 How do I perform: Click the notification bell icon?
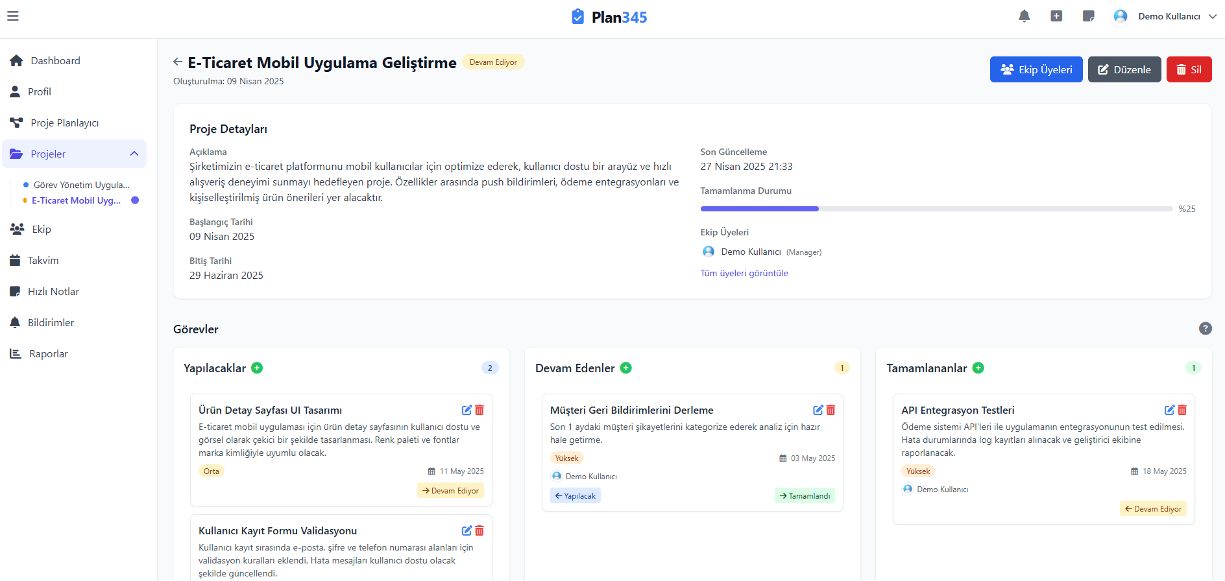pyautogui.click(x=1024, y=16)
